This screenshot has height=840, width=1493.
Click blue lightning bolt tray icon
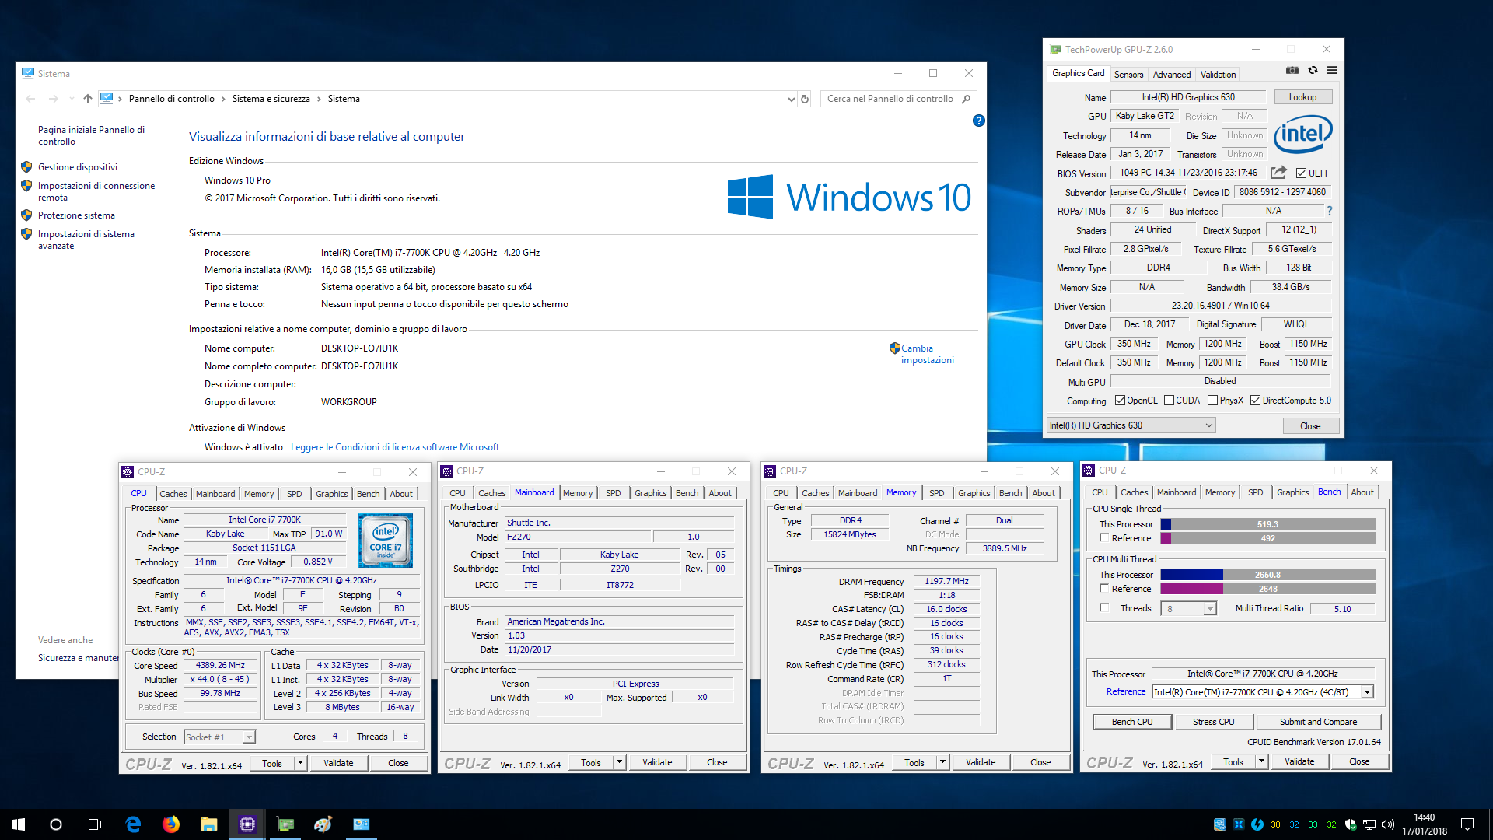tap(1257, 824)
